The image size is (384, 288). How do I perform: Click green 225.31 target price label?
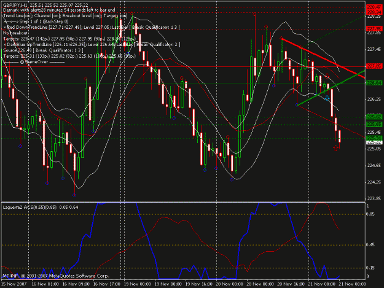[374, 138]
